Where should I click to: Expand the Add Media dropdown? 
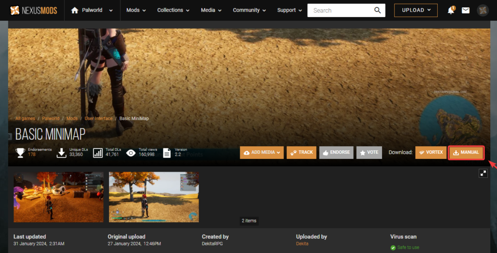[261, 152]
